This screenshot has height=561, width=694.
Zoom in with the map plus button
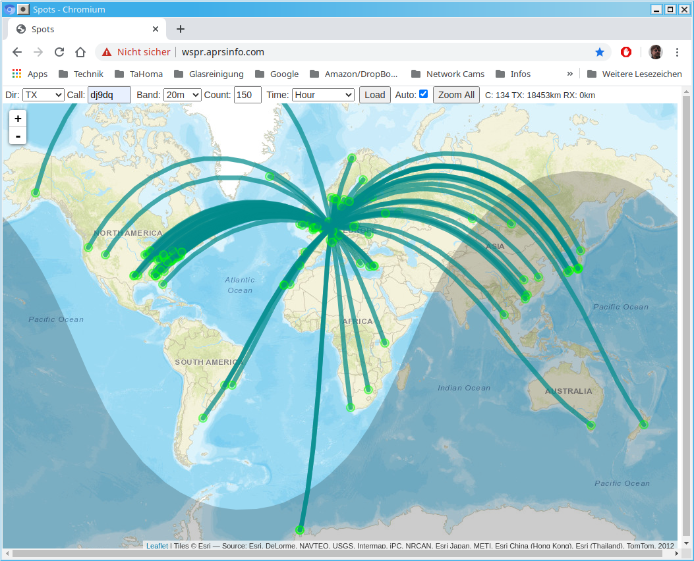[x=18, y=119]
